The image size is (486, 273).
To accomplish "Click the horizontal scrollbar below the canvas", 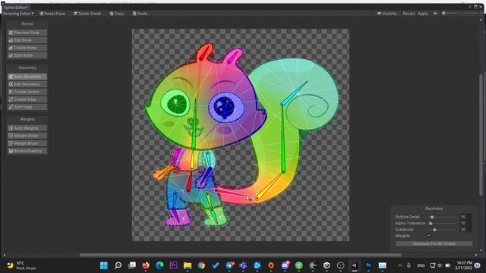I will pos(241,255).
